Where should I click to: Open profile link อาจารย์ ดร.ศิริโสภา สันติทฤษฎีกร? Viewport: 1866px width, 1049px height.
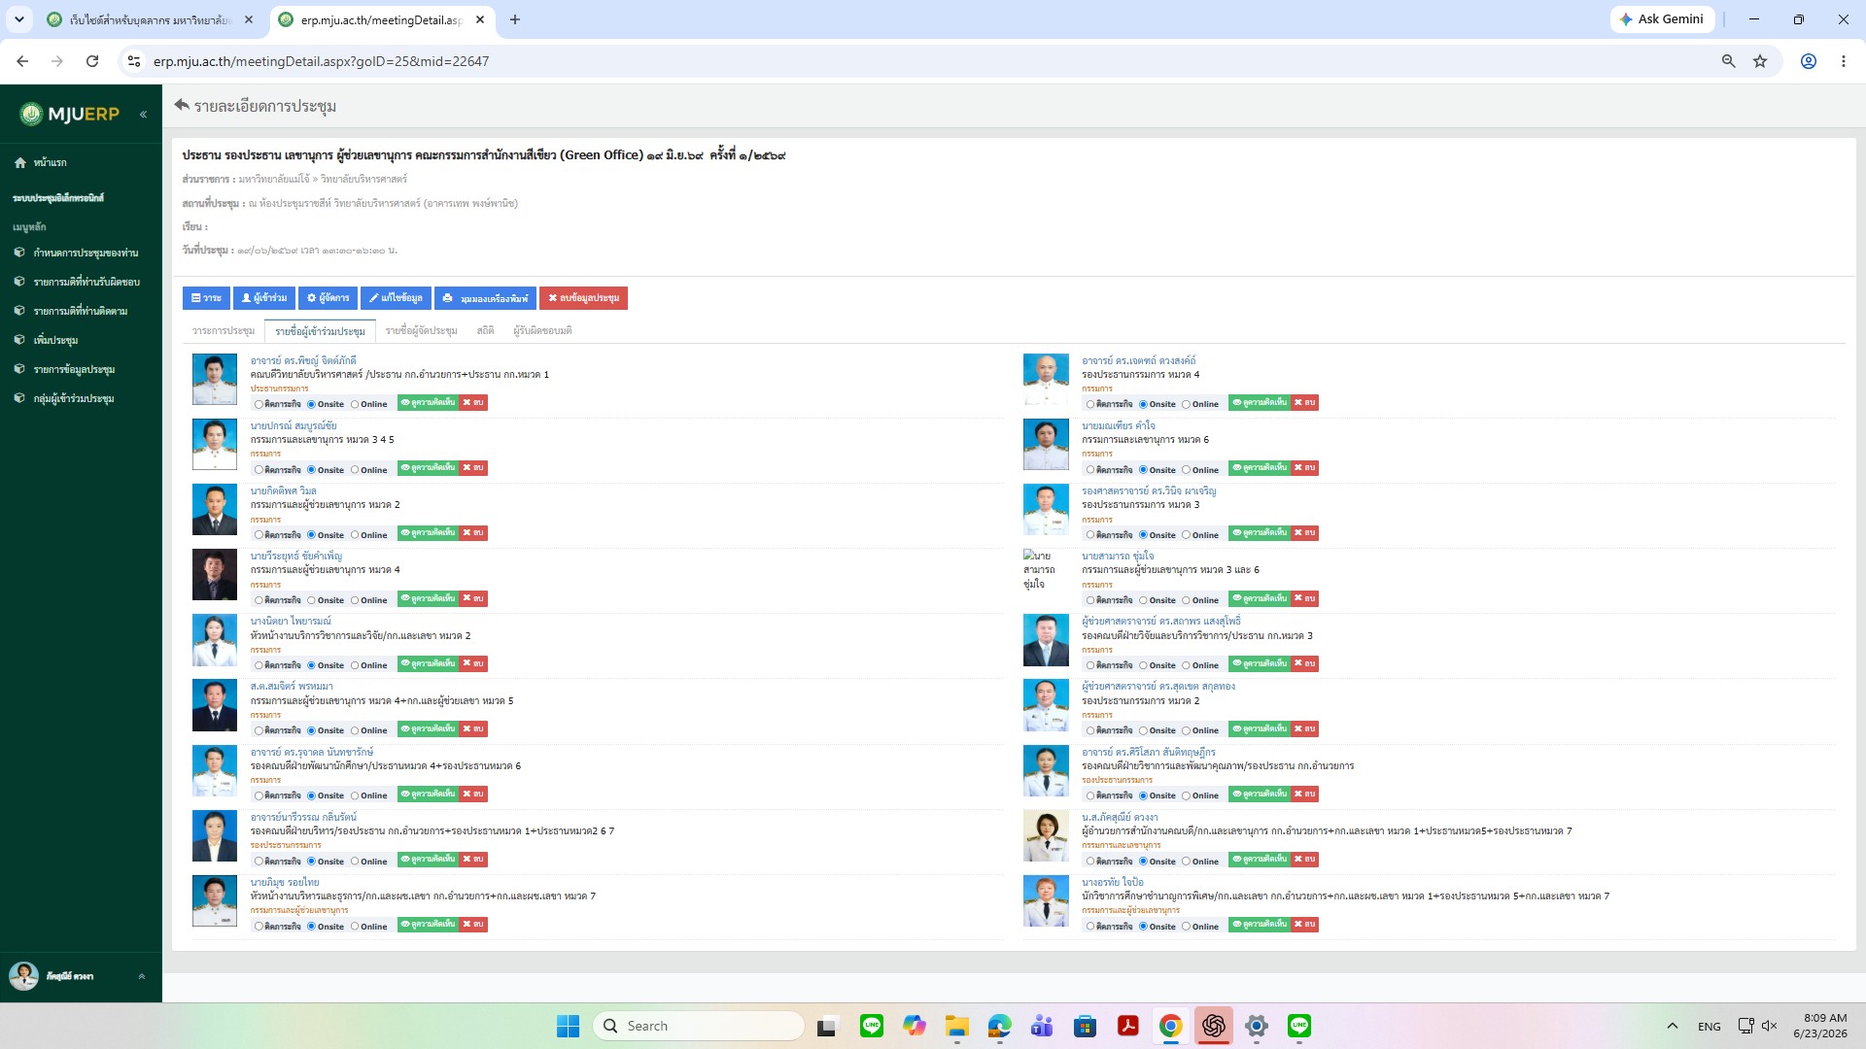click(1149, 752)
